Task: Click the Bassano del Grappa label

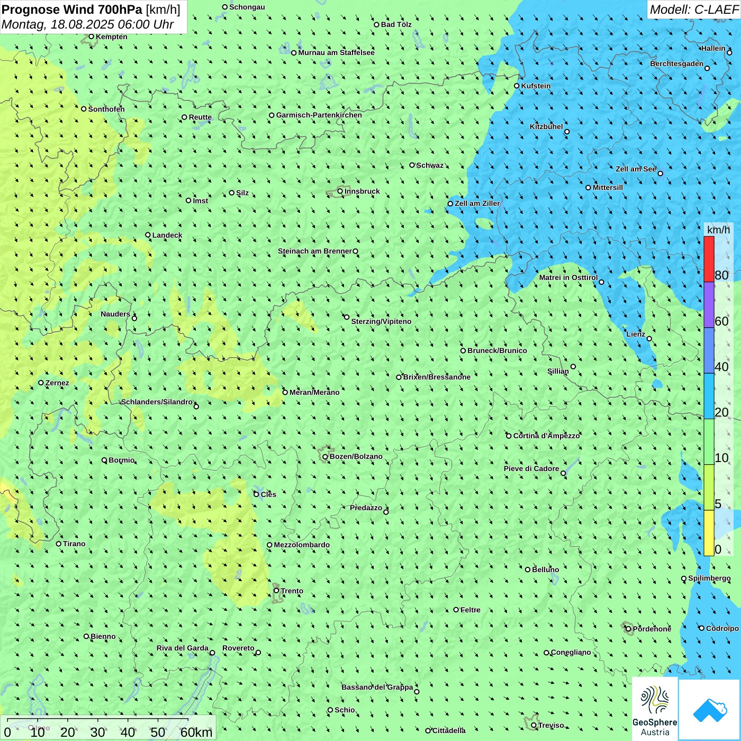Action: pyautogui.click(x=377, y=687)
